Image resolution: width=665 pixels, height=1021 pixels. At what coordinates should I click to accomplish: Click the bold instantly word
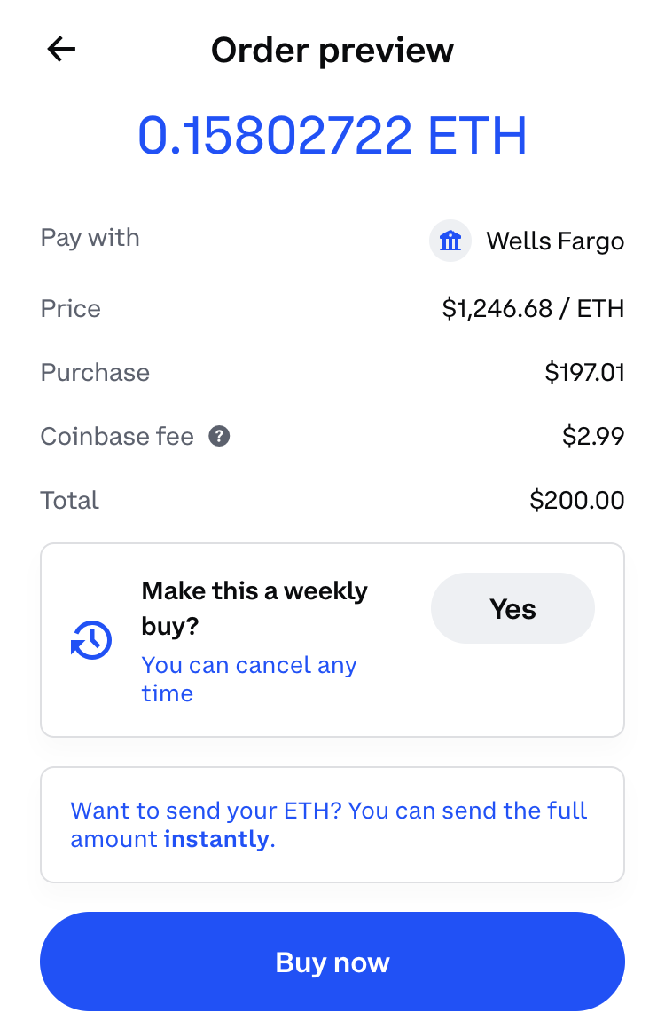coord(216,839)
